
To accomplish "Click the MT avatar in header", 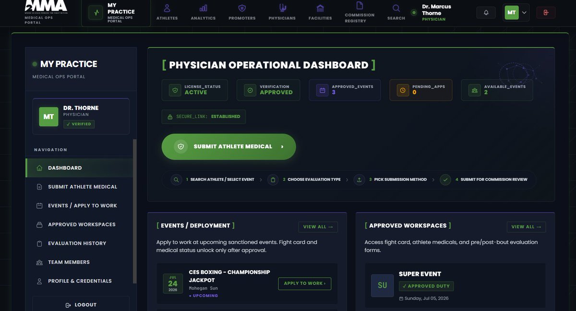I will coord(512,12).
